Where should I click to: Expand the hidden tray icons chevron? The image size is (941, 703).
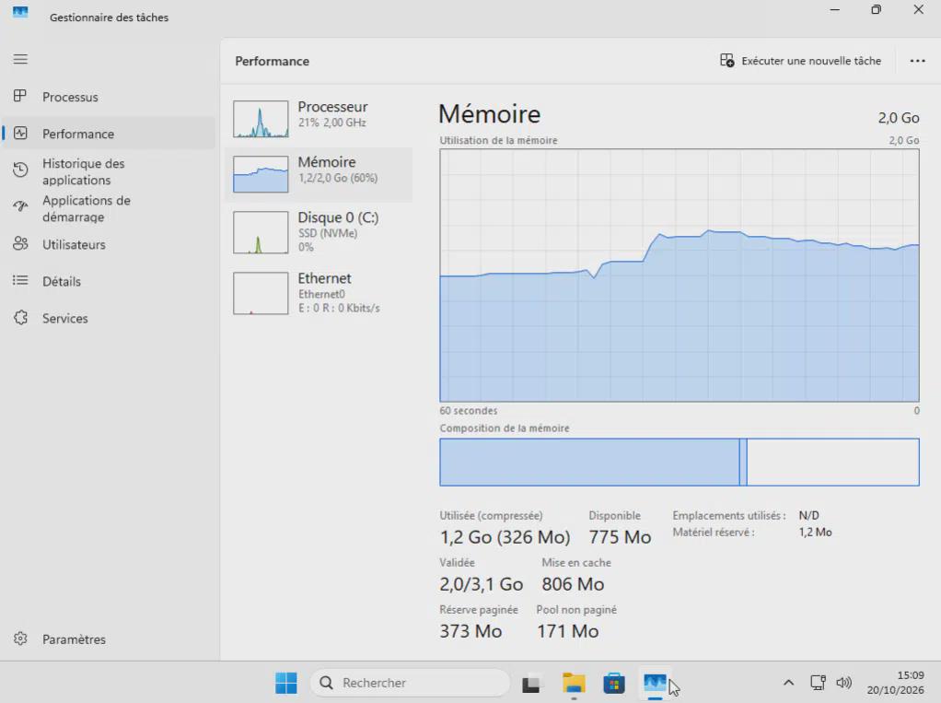tap(788, 683)
